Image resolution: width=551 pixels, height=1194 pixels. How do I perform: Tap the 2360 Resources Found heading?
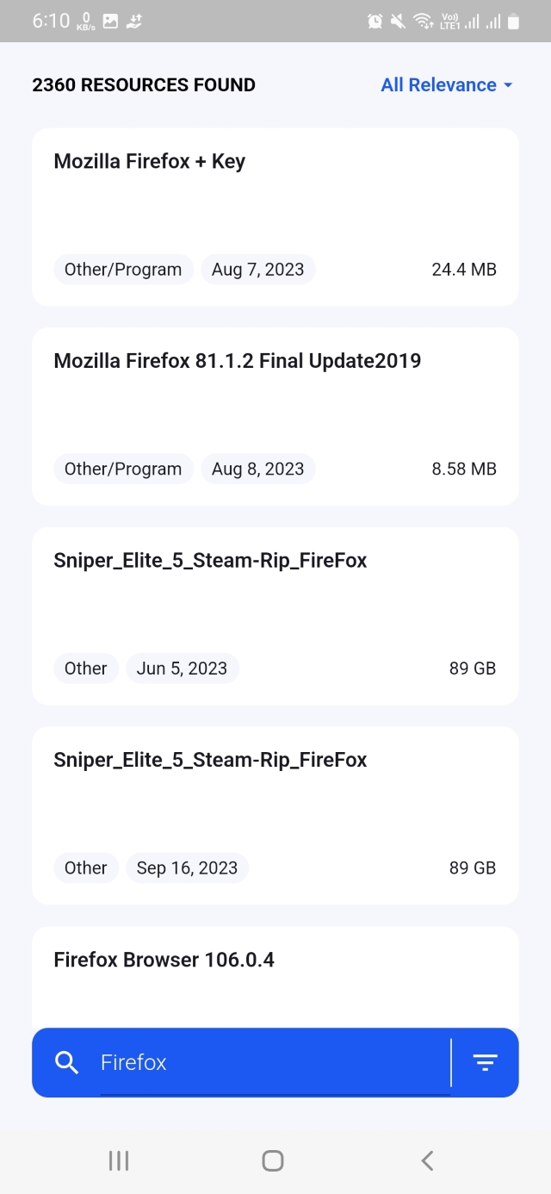144,85
